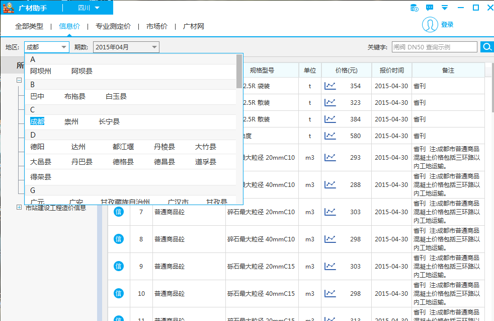Viewport: 494px width, 321px height.
Task: Select 大竹县 in region list
Action: (x=206, y=147)
